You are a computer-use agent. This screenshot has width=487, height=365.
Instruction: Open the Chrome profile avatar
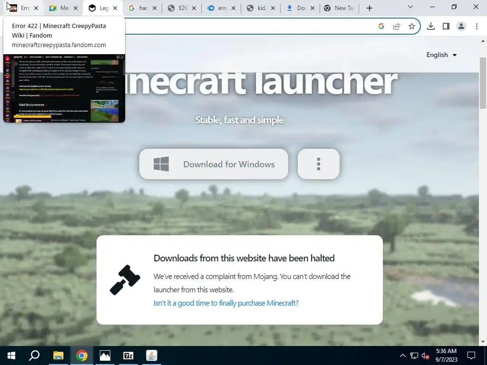[x=461, y=27]
